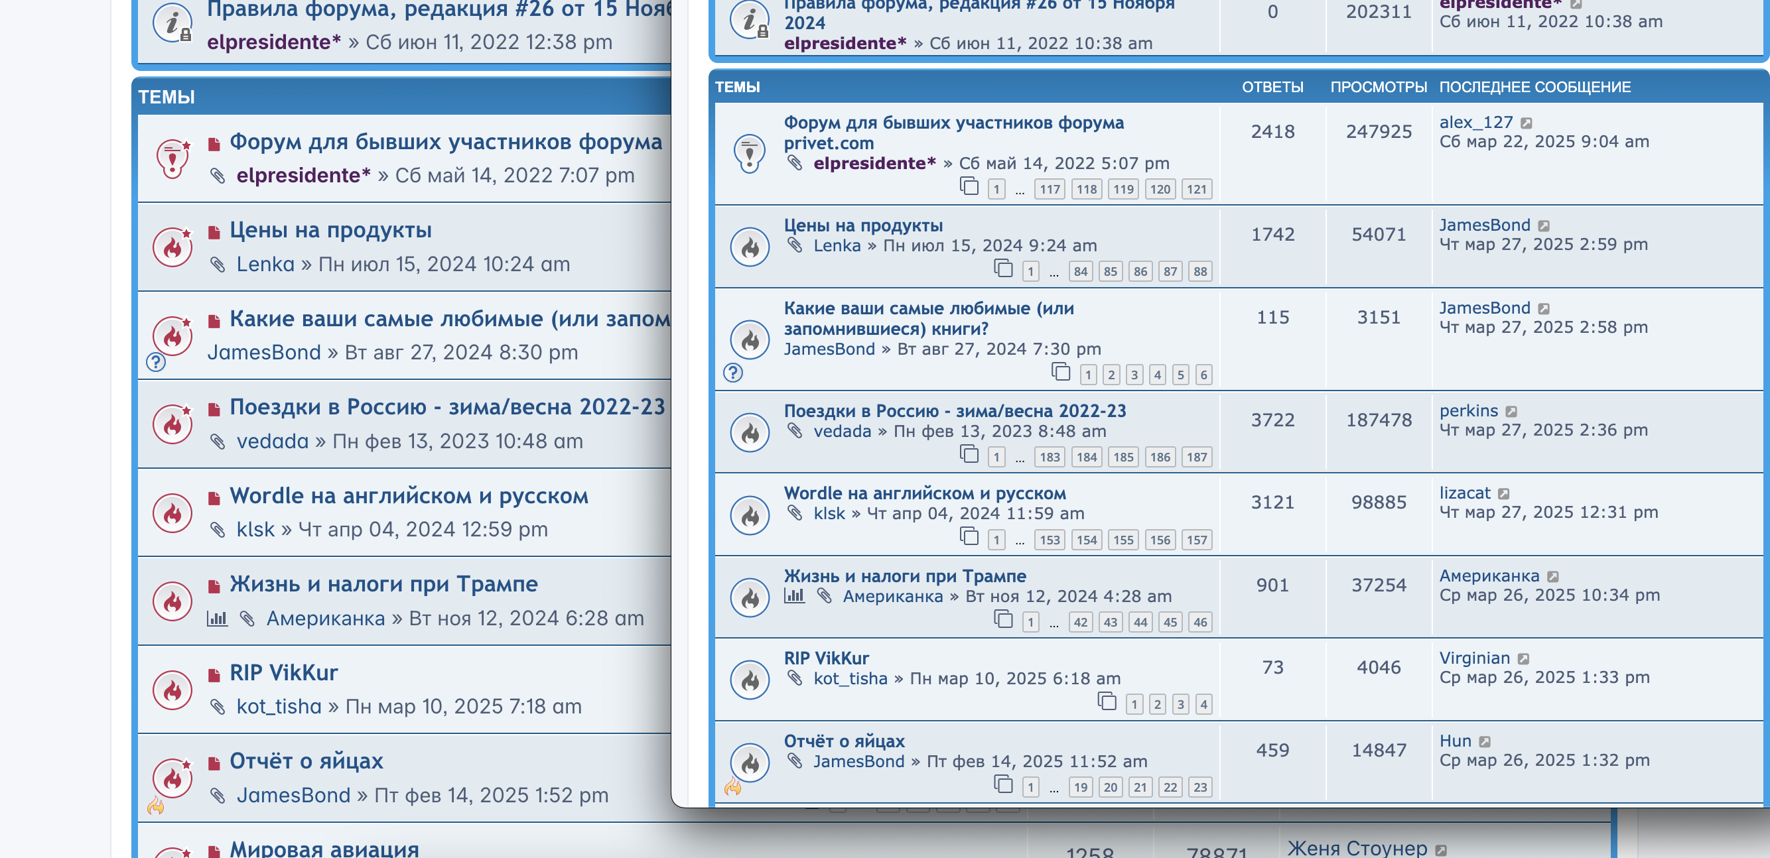Open page 84 of Цены на продукты
Screen dimensions: 1770x858
[1080, 271]
